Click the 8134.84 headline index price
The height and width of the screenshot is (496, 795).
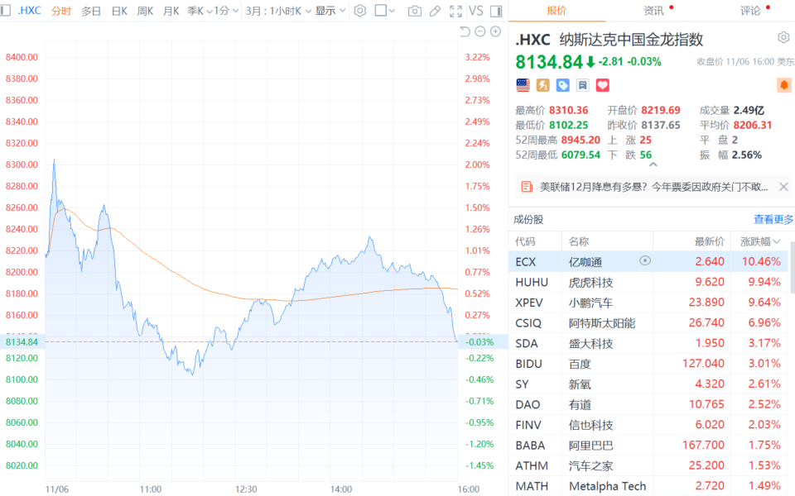pyautogui.click(x=549, y=62)
